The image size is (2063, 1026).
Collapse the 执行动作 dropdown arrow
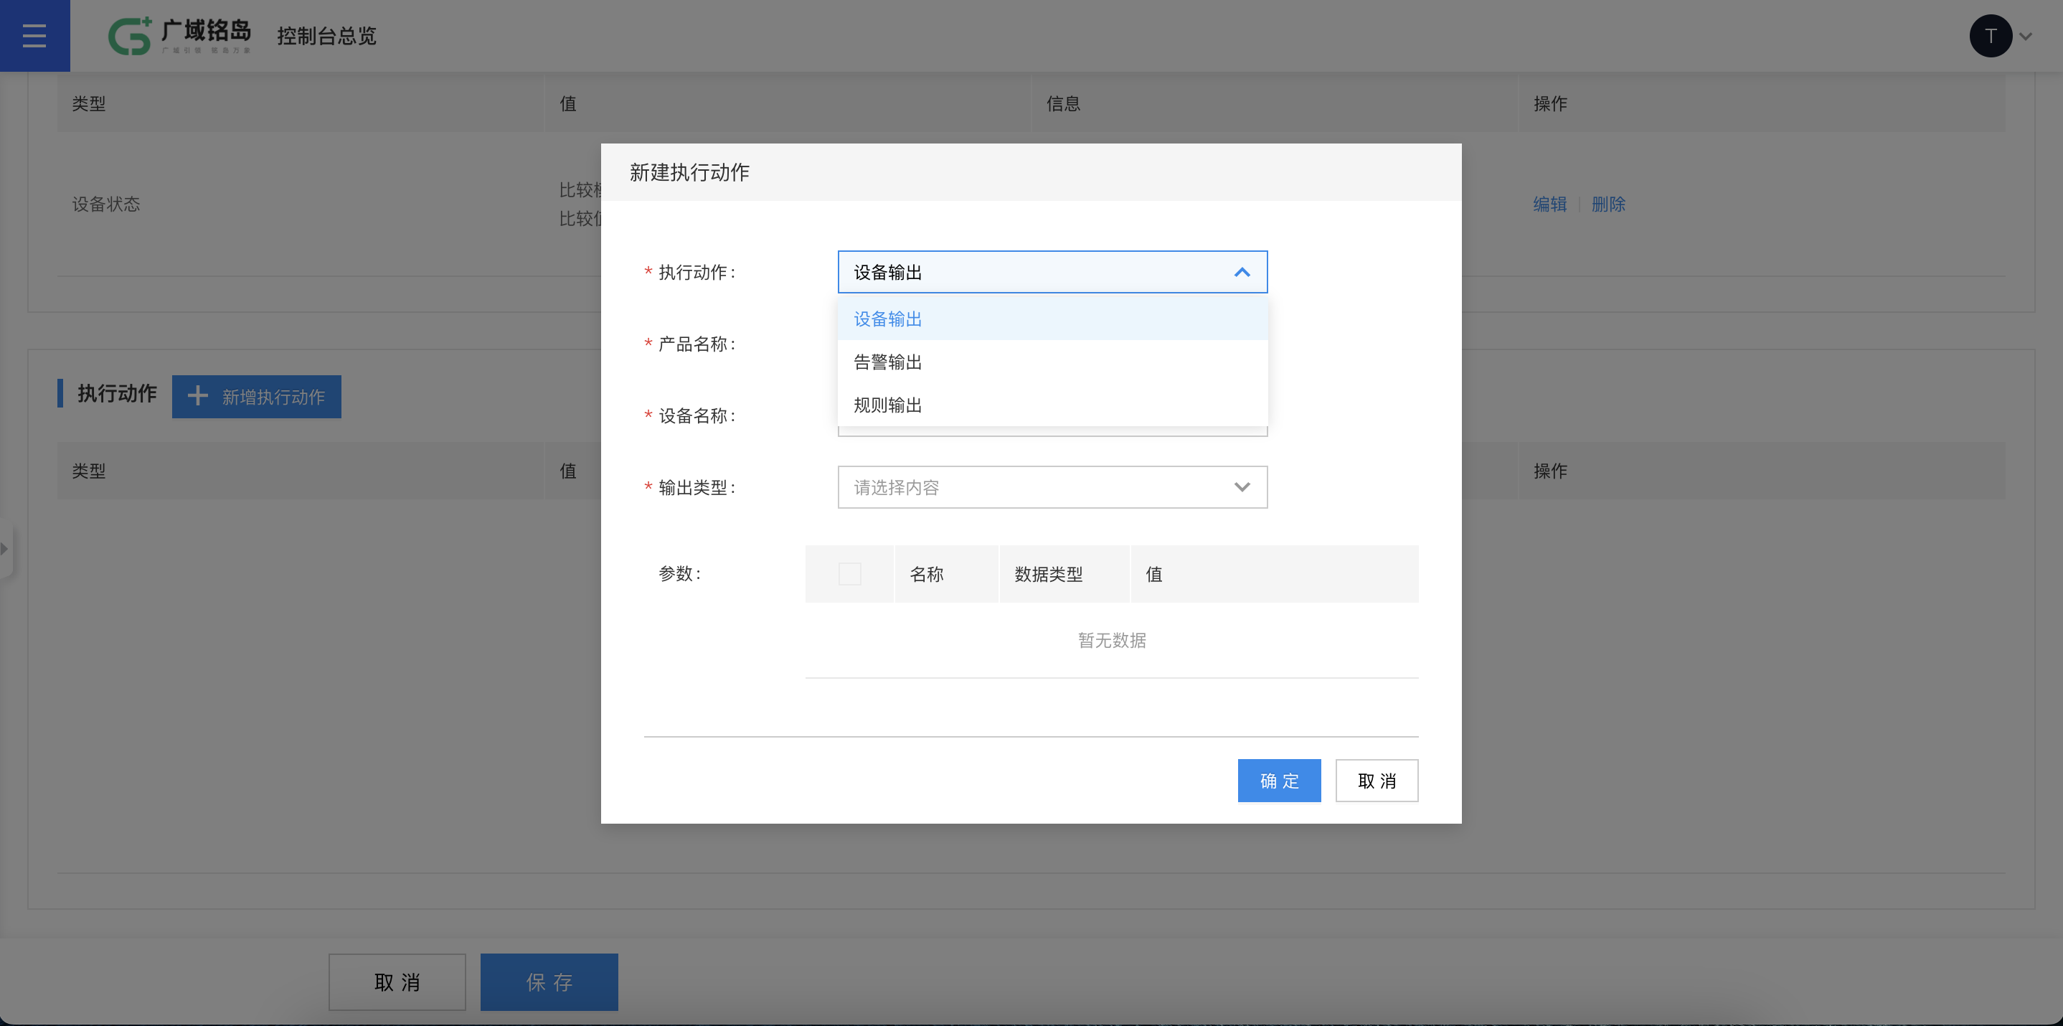point(1242,273)
